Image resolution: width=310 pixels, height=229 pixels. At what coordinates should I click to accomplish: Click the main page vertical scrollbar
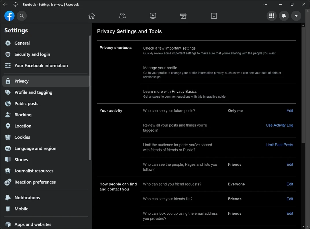(303, 86)
